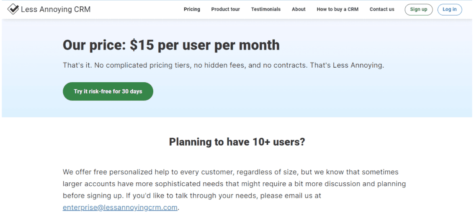Viewport: 474px width, 212px height.
Task: Click the 'larger accounts have more sophisticated needs' line
Action: click(x=234, y=184)
